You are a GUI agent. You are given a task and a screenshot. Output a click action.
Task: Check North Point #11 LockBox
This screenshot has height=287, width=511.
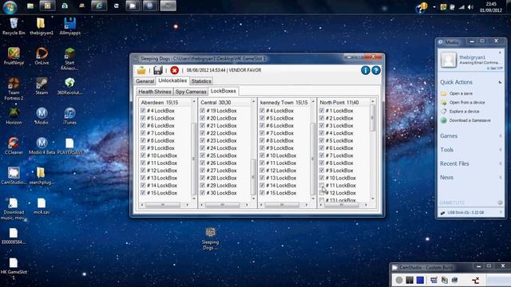tap(322, 186)
